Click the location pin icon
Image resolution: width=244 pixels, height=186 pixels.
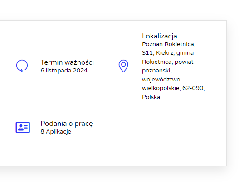123,66
